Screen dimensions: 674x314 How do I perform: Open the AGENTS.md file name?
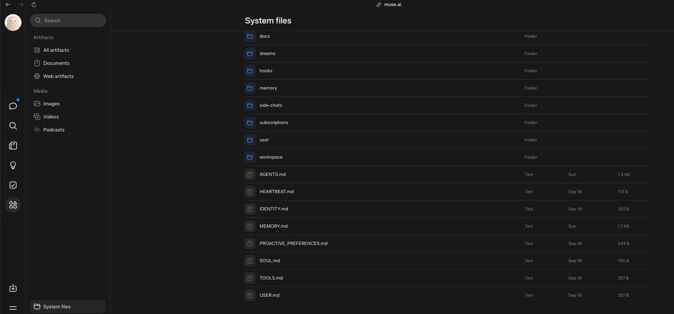click(x=272, y=174)
